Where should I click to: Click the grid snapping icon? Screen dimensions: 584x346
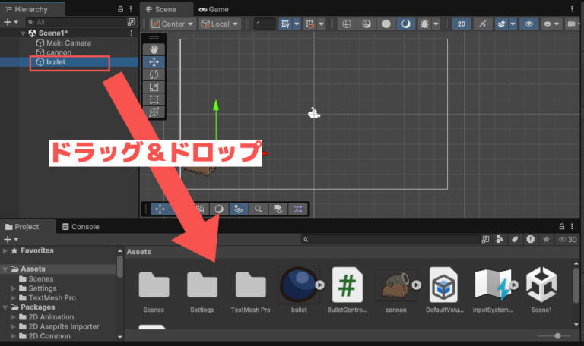(285, 24)
